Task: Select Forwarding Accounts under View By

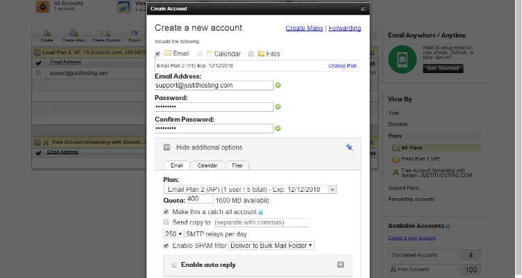Action: [411, 199]
